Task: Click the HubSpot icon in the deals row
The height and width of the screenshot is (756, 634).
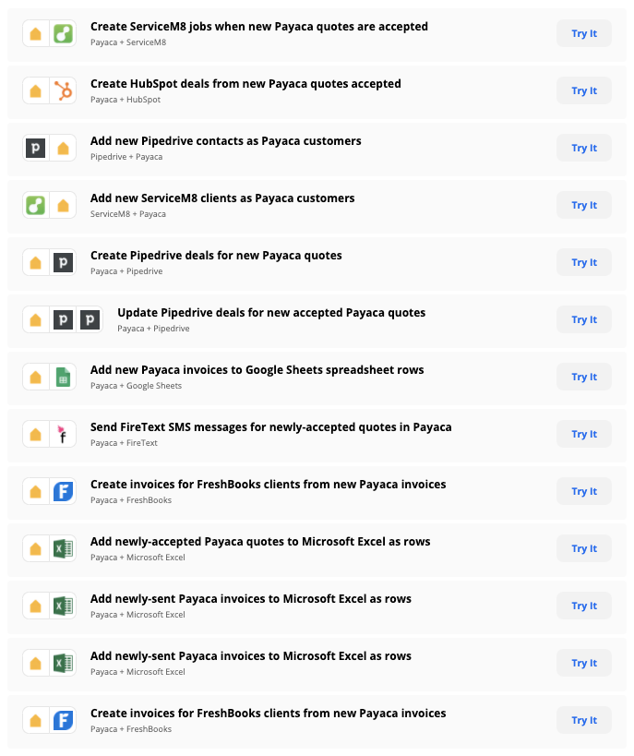Action: (63, 90)
